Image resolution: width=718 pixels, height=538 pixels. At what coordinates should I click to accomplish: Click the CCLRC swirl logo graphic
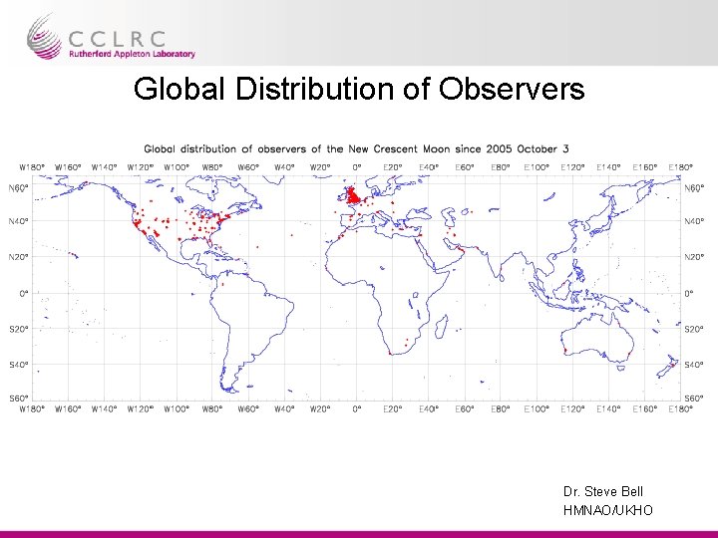[44, 37]
